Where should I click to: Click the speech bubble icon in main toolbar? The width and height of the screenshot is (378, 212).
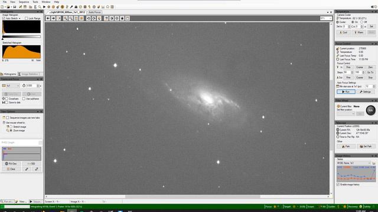pyautogui.click(x=107, y=7)
